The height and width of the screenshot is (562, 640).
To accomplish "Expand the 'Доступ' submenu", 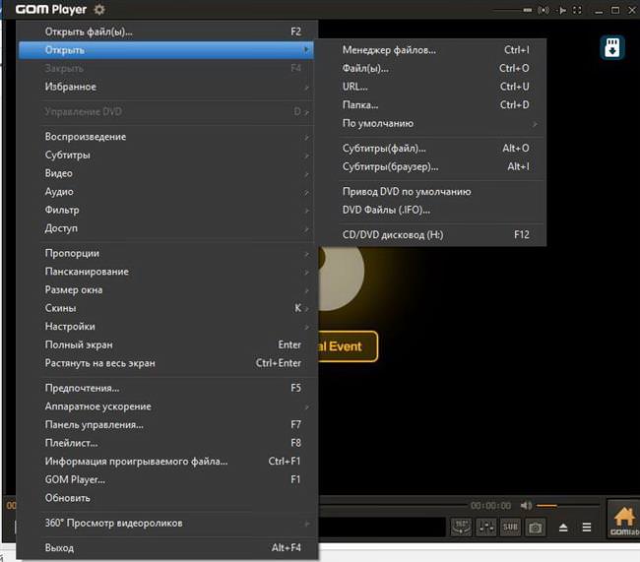I will (x=166, y=228).
